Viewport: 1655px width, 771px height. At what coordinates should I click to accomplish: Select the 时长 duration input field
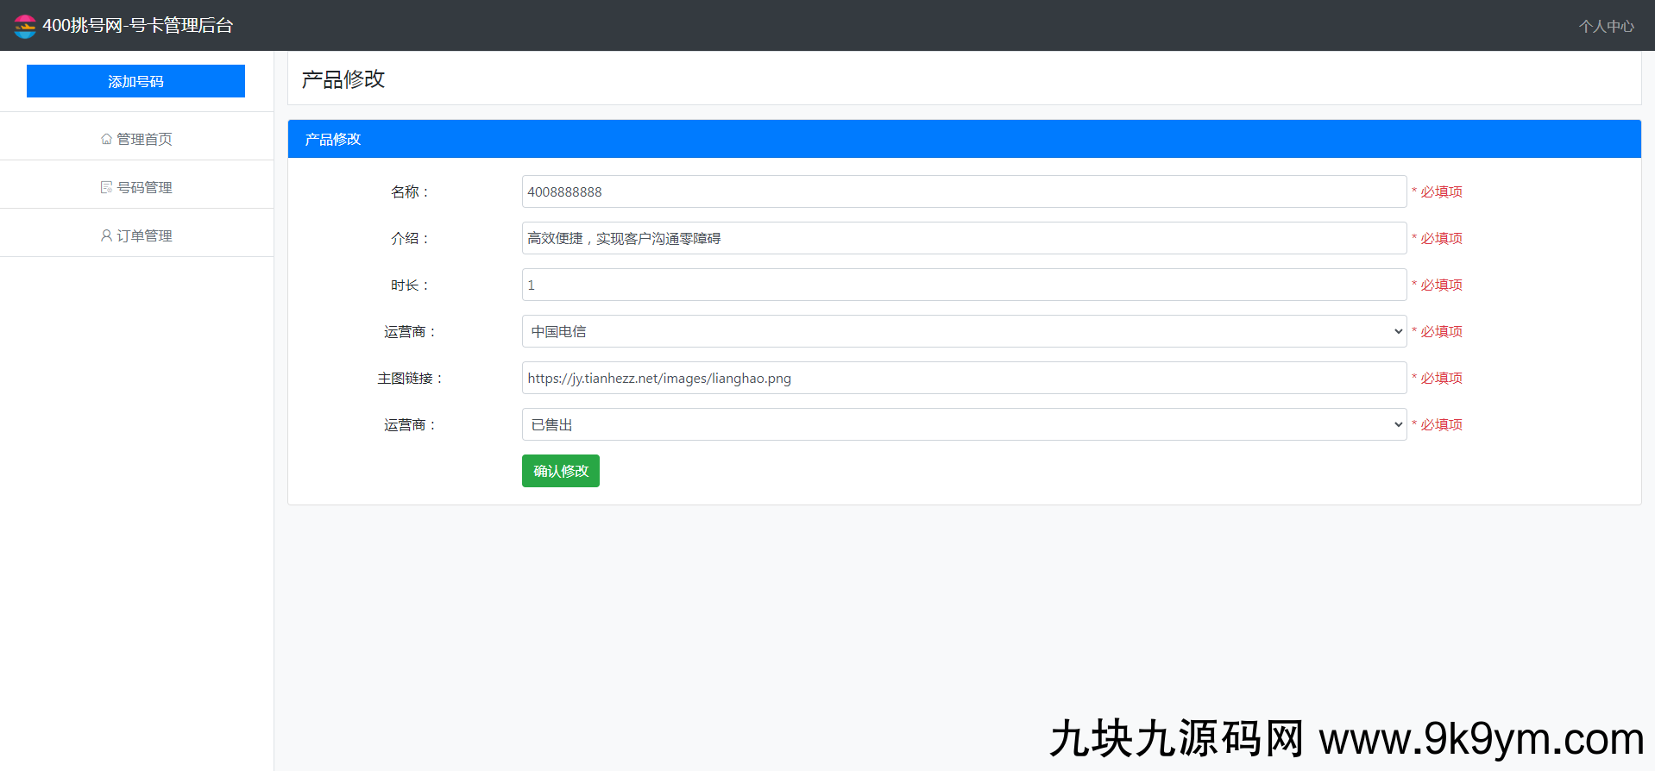coord(963,285)
